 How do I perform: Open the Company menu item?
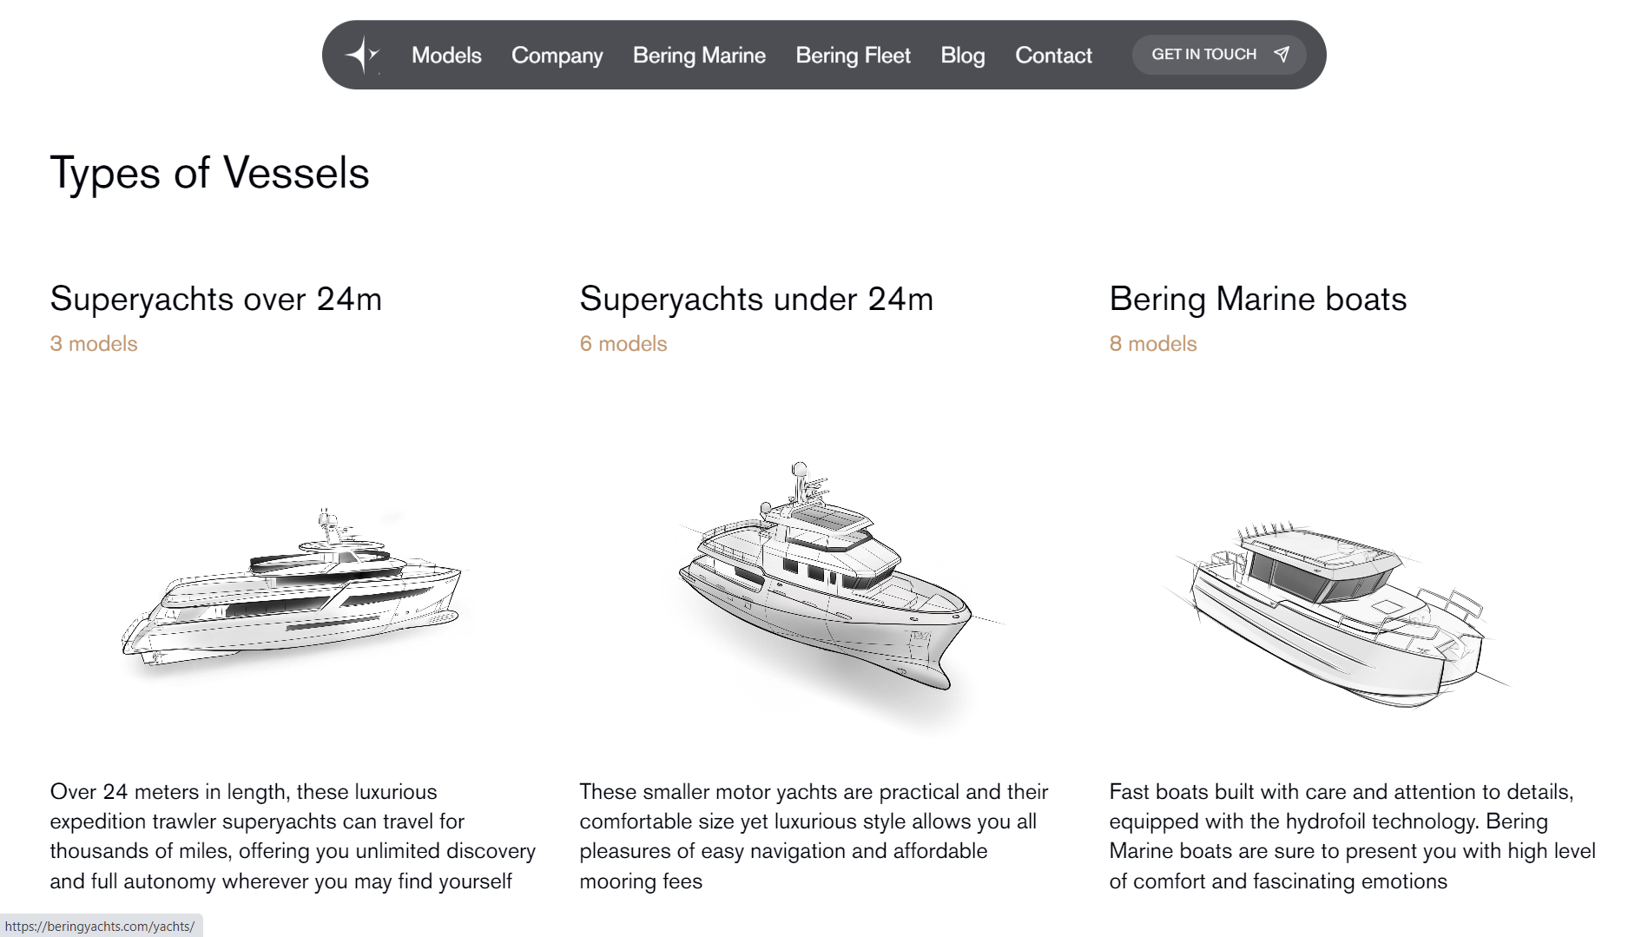tap(557, 55)
